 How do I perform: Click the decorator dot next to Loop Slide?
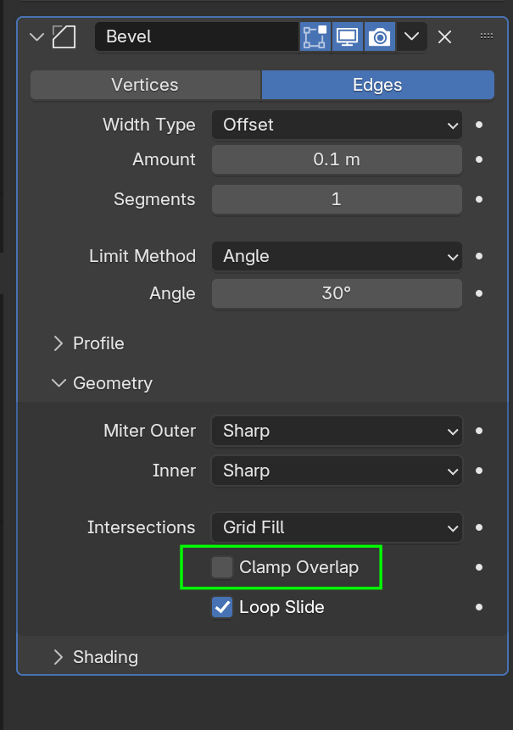click(x=480, y=607)
